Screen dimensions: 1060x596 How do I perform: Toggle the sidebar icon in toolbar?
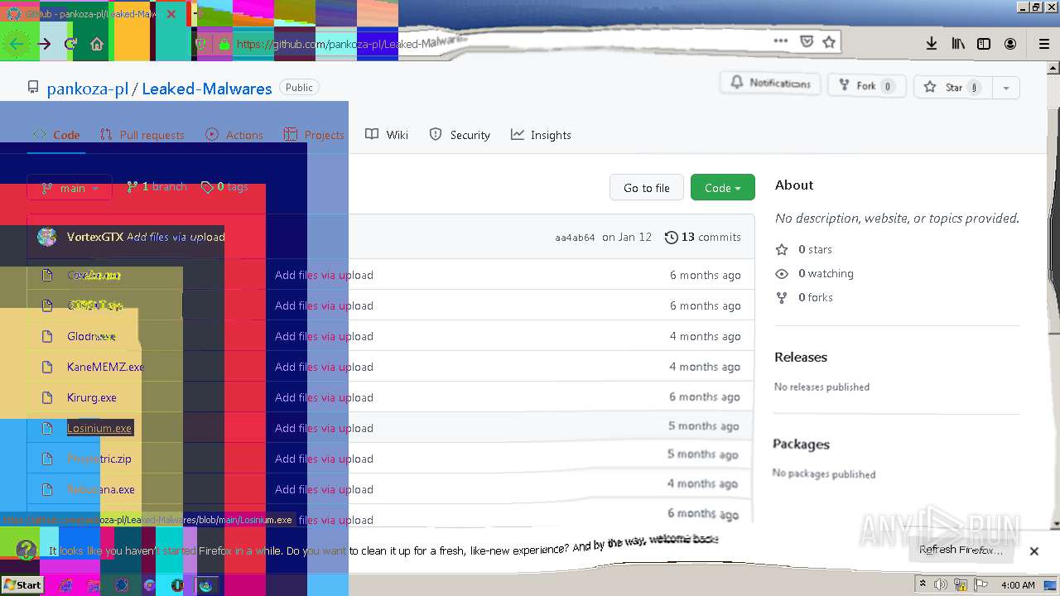(x=984, y=44)
